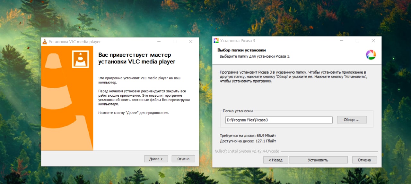
Task: Click the Picasa icon in title bar
Action: [216, 41]
